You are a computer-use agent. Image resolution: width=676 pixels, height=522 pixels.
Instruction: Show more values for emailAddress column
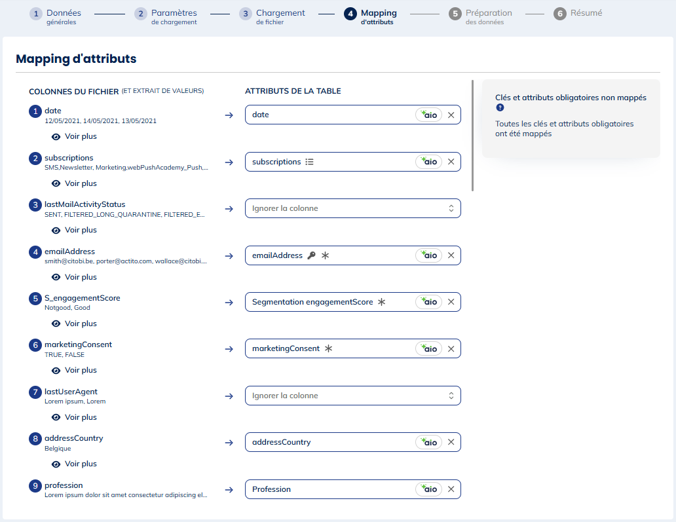pyautogui.click(x=74, y=277)
